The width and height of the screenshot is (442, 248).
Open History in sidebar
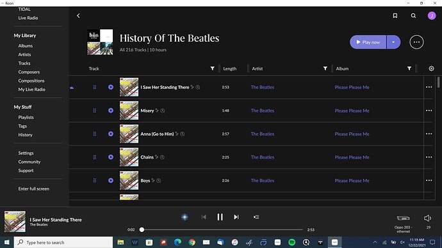[x=26, y=135]
